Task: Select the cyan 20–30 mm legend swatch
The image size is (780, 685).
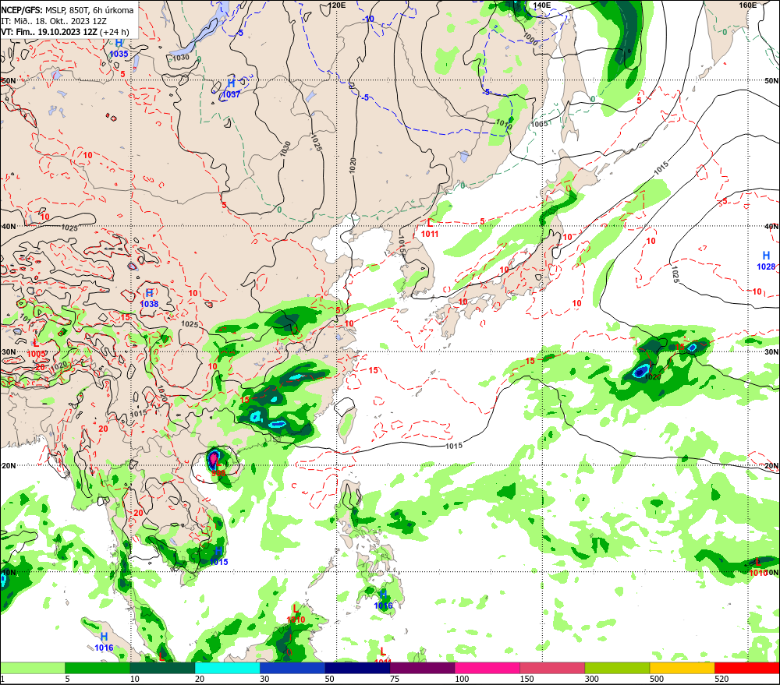Action: (x=227, y=668)
